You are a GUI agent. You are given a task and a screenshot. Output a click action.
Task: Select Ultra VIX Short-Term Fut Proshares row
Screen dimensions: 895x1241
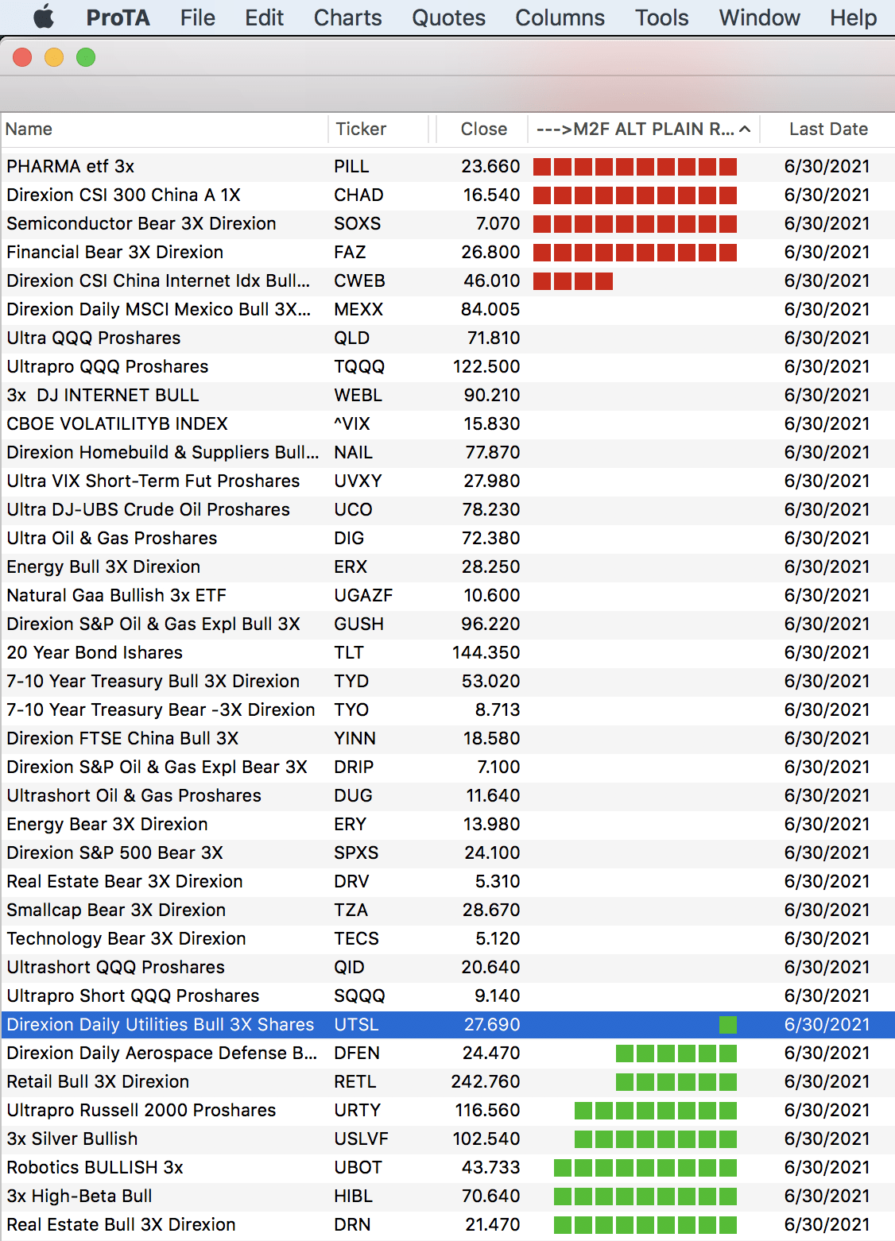pyautogui.click(x=447, y=481)
